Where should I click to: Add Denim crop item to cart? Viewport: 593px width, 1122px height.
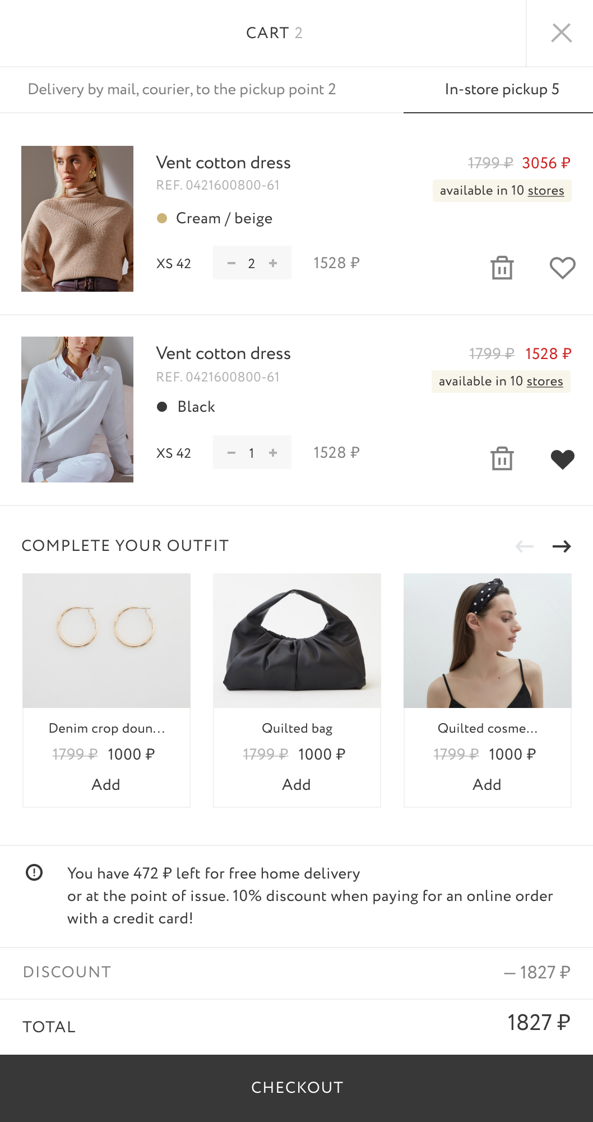point(106,784)
